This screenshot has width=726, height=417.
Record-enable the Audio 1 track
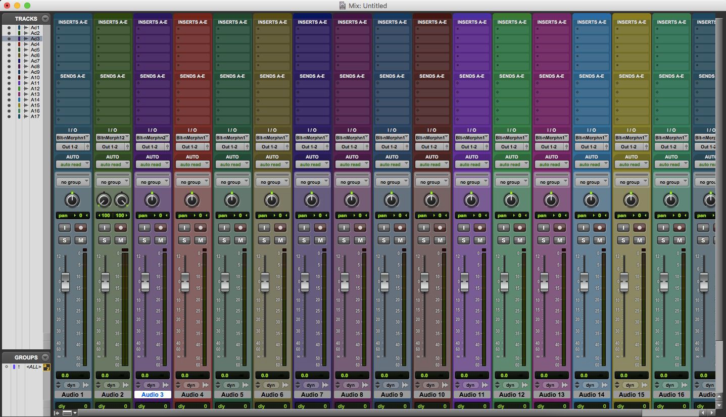[81, 228]
